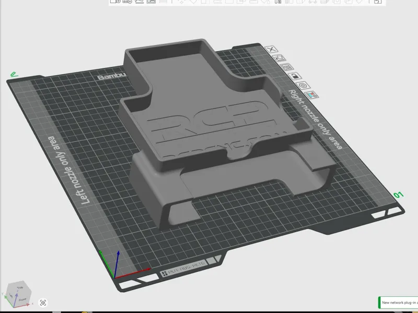
Task: Auto-orient objects on this plate icon
Action: [x=279, y=58]
